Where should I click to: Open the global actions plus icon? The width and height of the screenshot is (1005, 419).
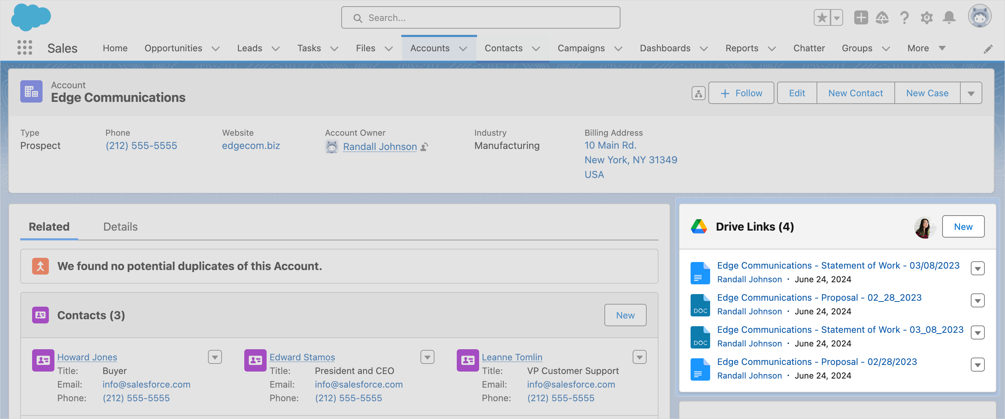click(x=861, y=17)
